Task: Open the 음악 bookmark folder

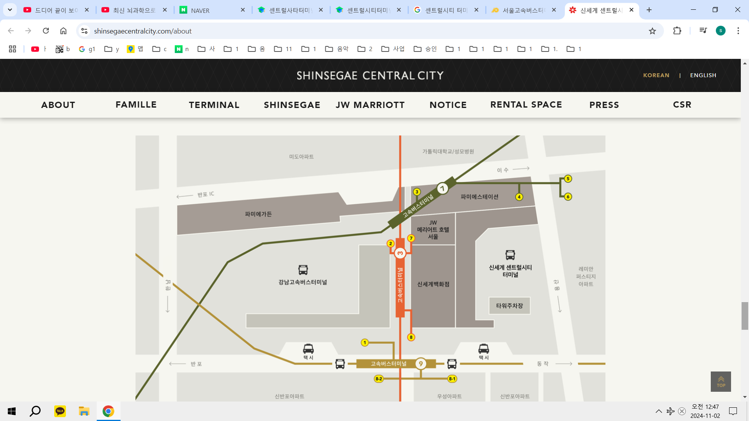Action: [x=337, y=49]
